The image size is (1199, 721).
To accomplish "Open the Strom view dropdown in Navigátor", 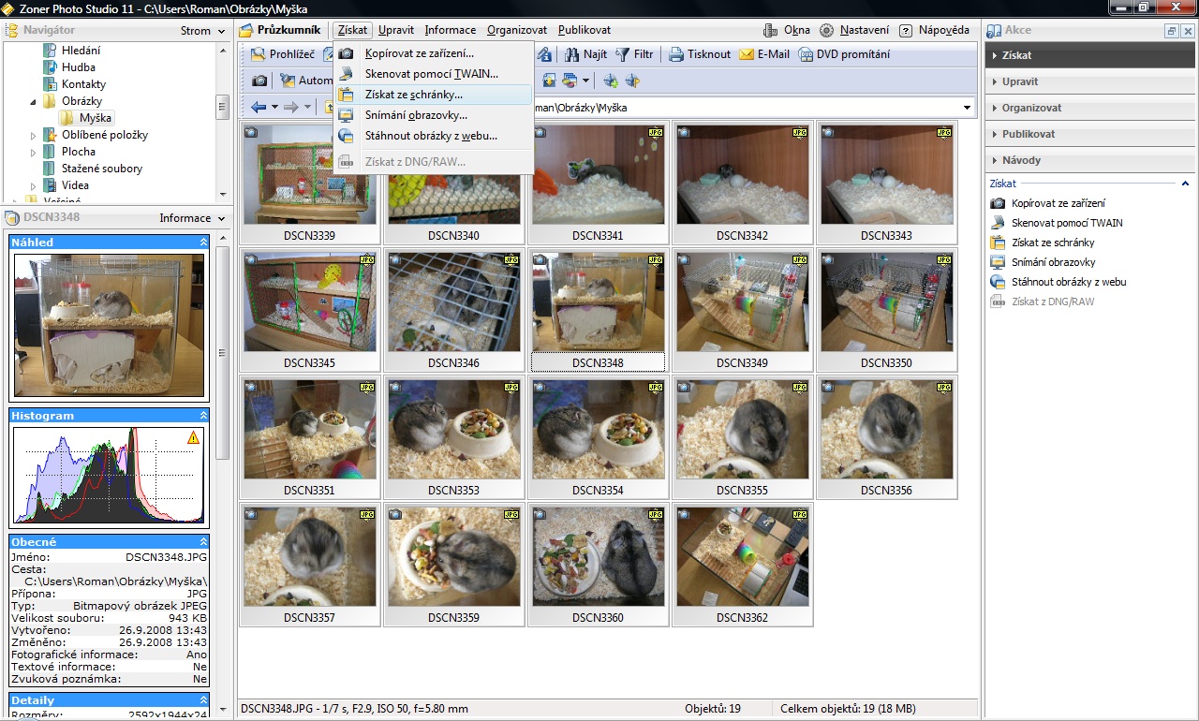I will tap(203, 31).
